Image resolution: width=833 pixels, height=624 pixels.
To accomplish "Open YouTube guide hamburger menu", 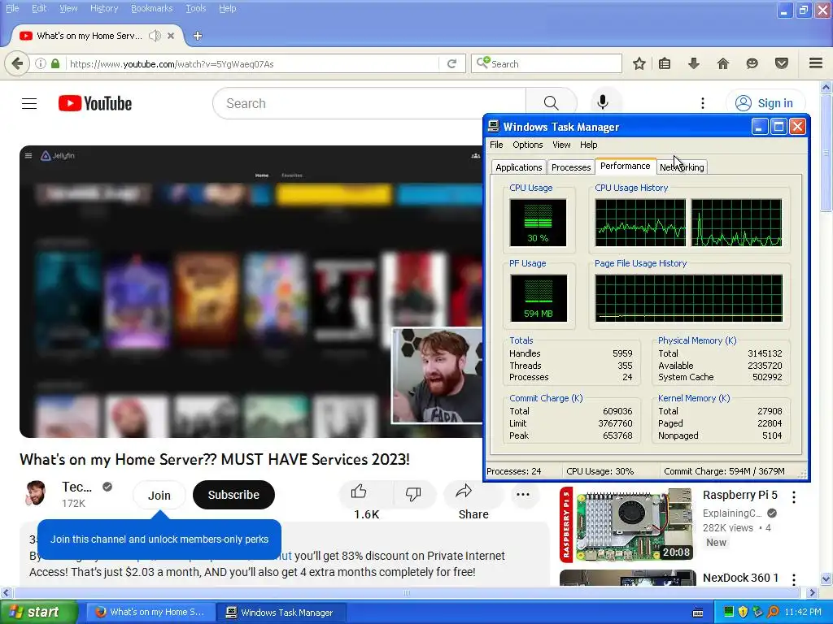I will [29, 103].
